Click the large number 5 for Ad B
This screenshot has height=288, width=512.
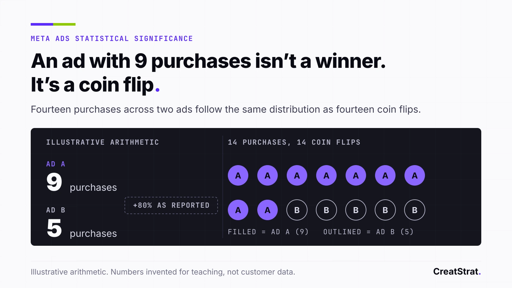click(x=54, y=228)
